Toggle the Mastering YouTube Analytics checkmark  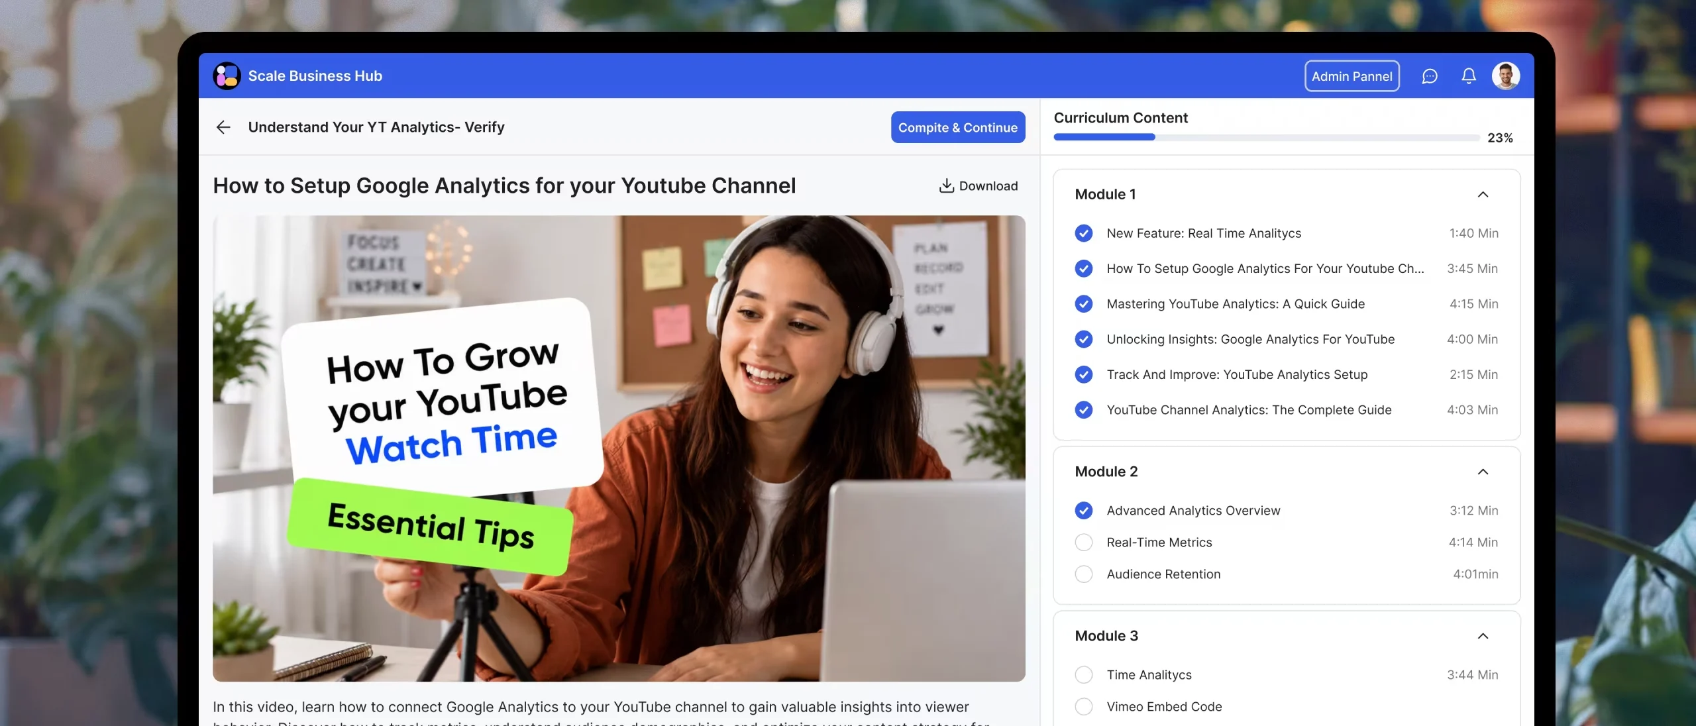pyautogui.click(x=1084, y=304)
